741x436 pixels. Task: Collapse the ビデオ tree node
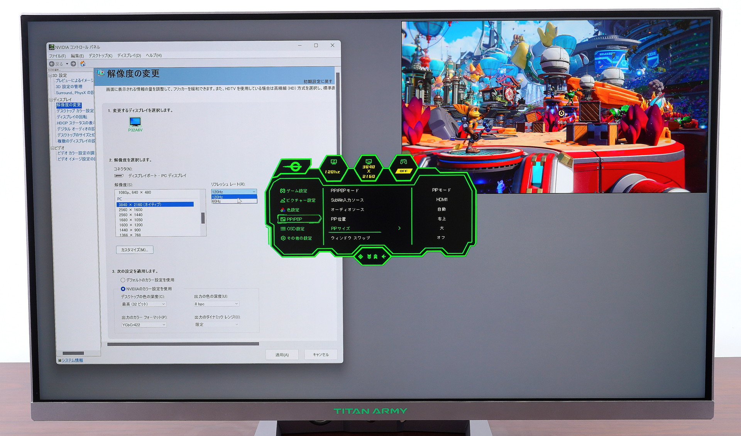(52, 148)
